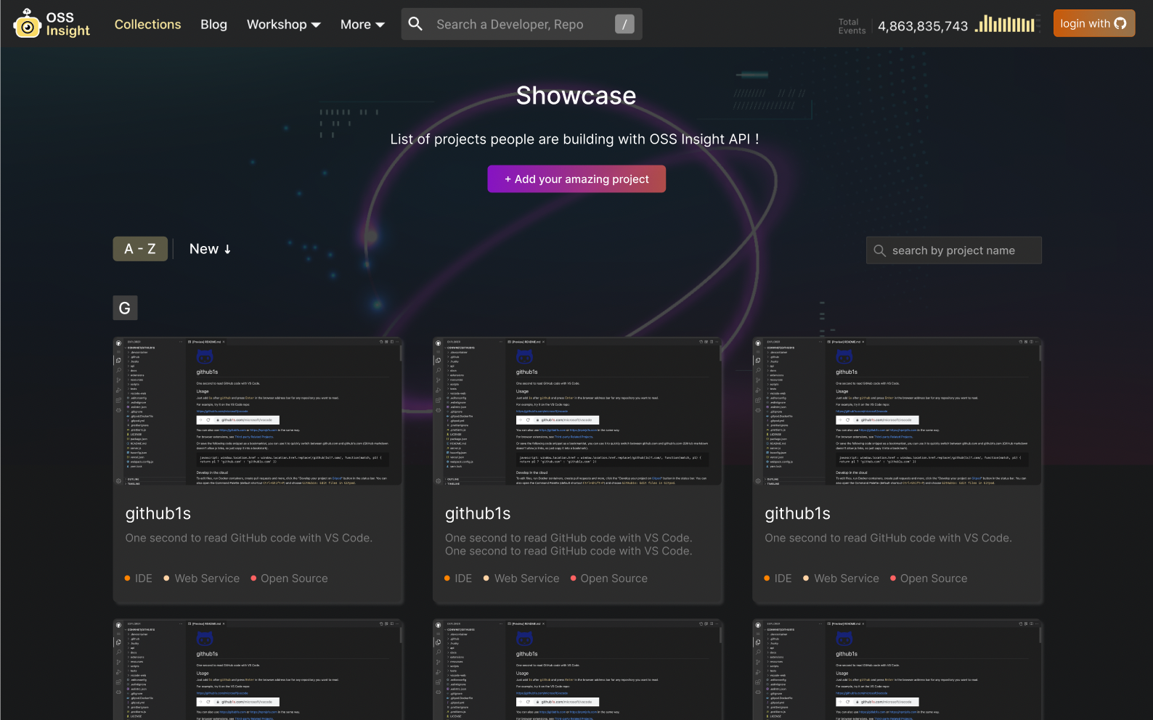Open the second row's middle github1s thumbnail
This screenshot has width=1153, height=720.
[x=578, y=670]
